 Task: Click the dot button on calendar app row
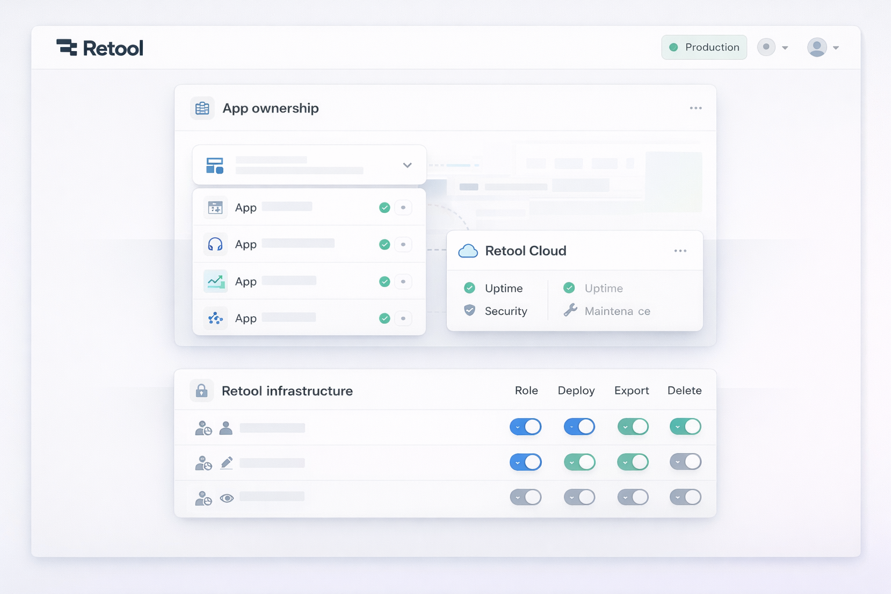403,208
